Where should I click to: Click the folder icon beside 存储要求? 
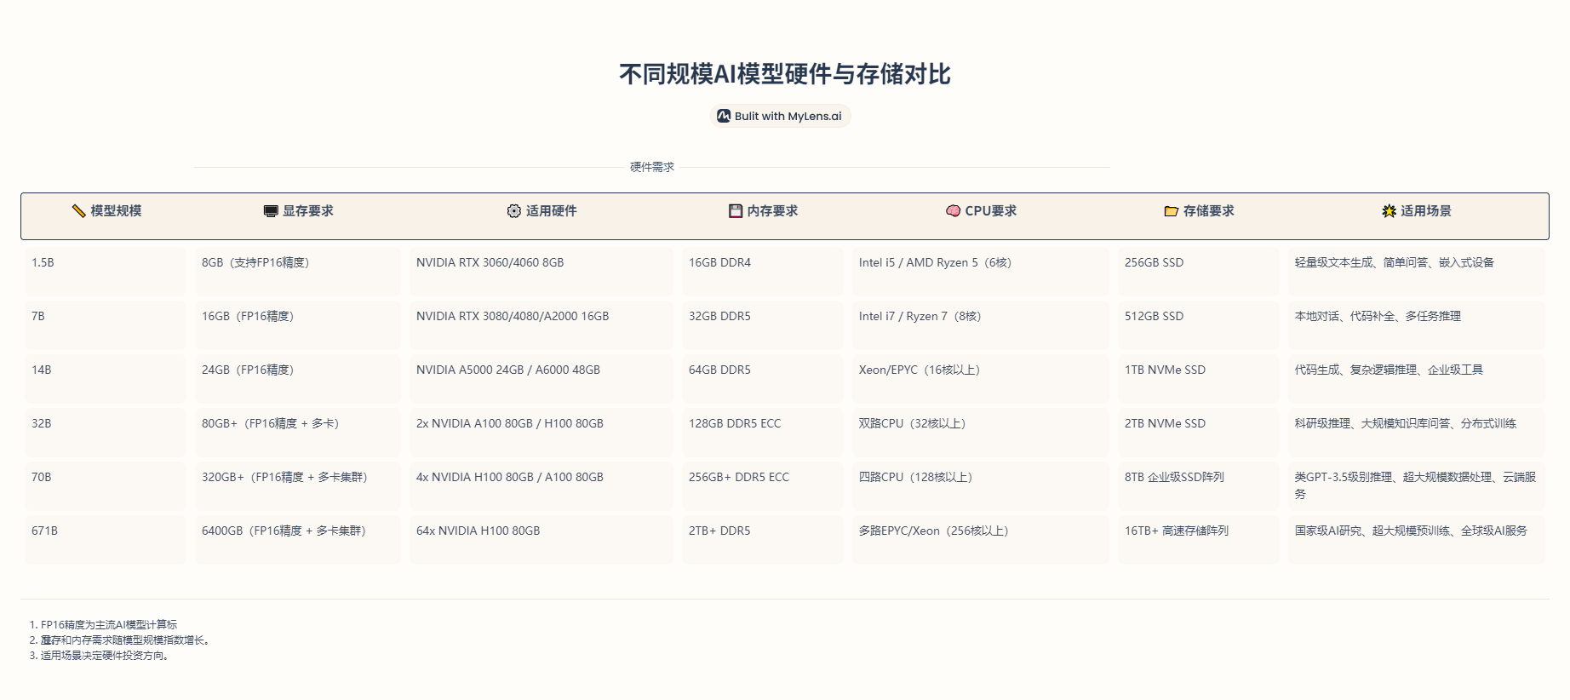click(x=1171, y=211)
